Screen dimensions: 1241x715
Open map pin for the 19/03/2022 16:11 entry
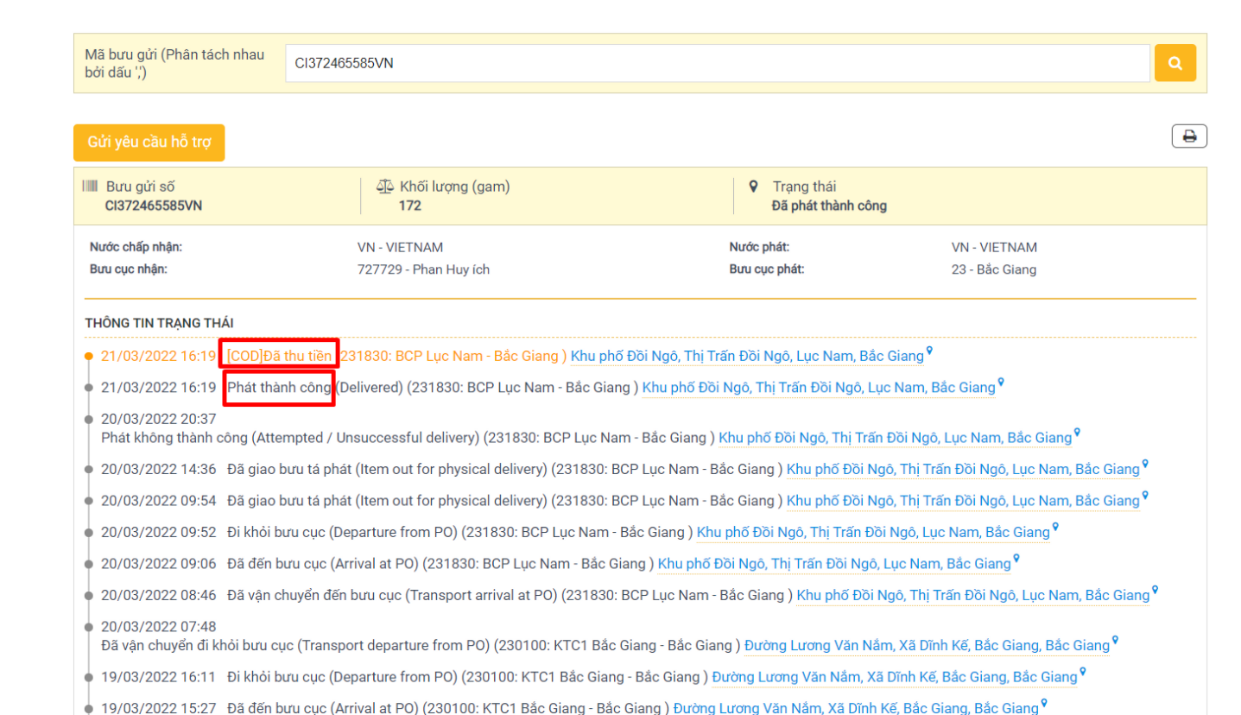pyautogui.click(x=1082, y=672)
